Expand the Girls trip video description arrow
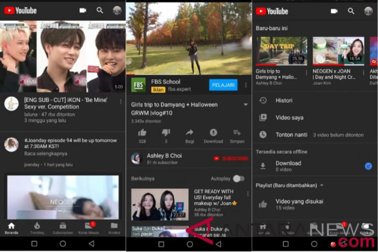378x252 pixels. tap(245, 105)
